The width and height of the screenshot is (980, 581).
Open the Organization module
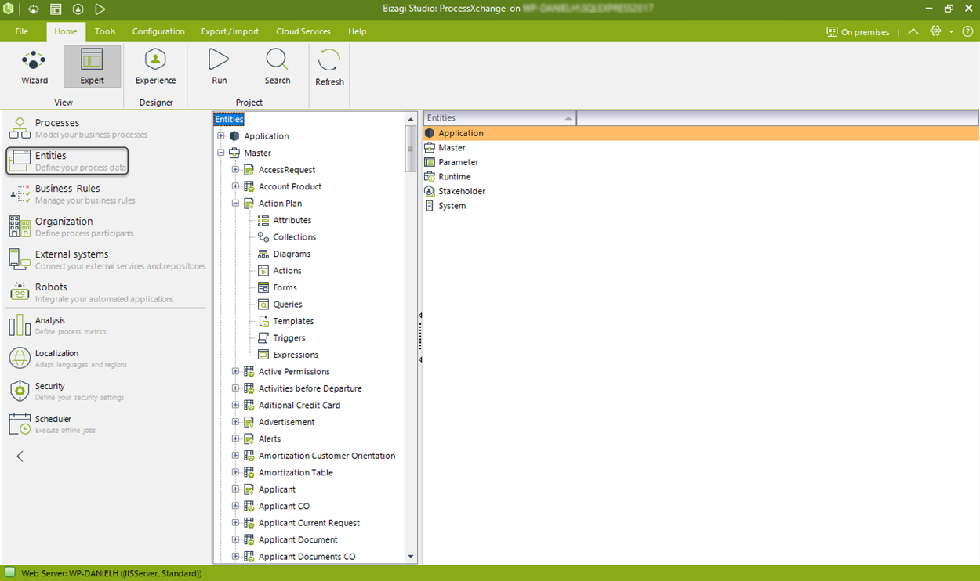click(71, 226)
